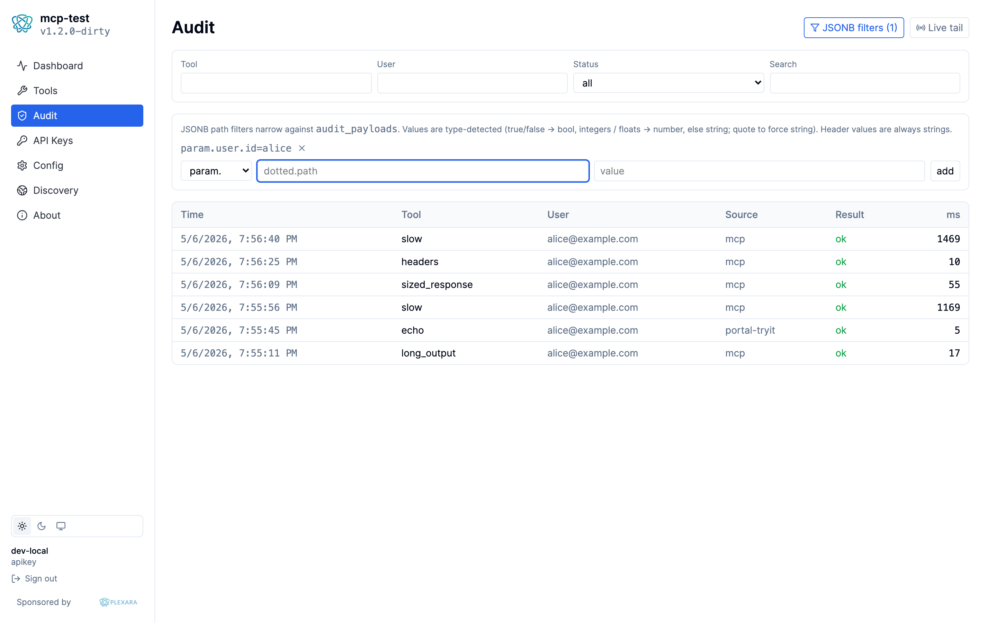Focus the Tool filter field
Screen dimensions: 997x623
276,83
